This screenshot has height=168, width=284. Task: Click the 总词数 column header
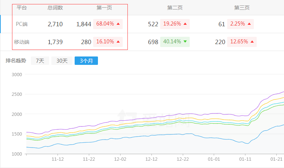pos(55,8)
